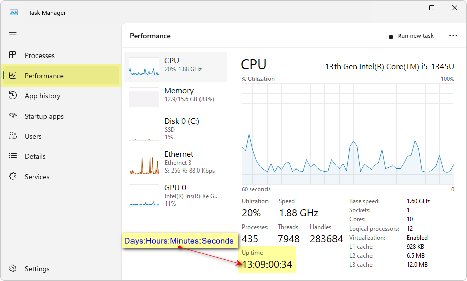The width and height of the screenshot is (467, 281).
Task: Toggle the hamburger navigation menu
Action: [13, 35]
